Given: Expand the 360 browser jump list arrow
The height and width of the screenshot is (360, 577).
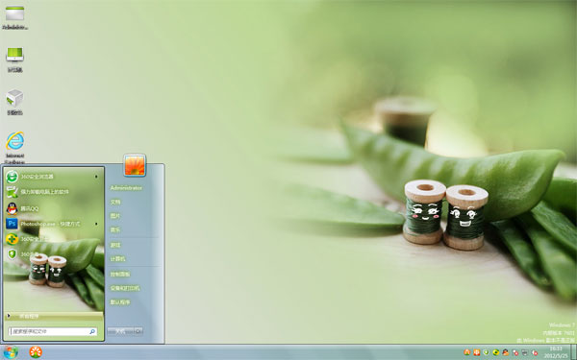Looking at the screenshot, I should 96,177.
